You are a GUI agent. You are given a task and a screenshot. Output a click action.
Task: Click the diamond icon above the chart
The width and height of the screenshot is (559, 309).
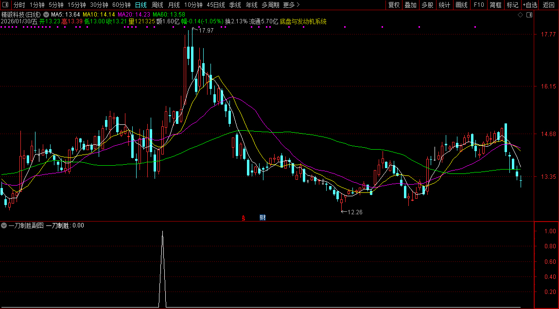[520, 15]
